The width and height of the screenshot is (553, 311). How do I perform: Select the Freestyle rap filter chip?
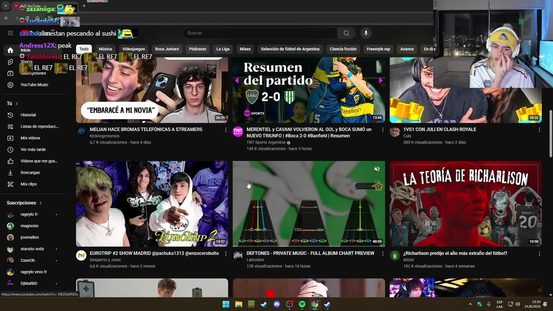pyautogui.click(x=378, y=49)
